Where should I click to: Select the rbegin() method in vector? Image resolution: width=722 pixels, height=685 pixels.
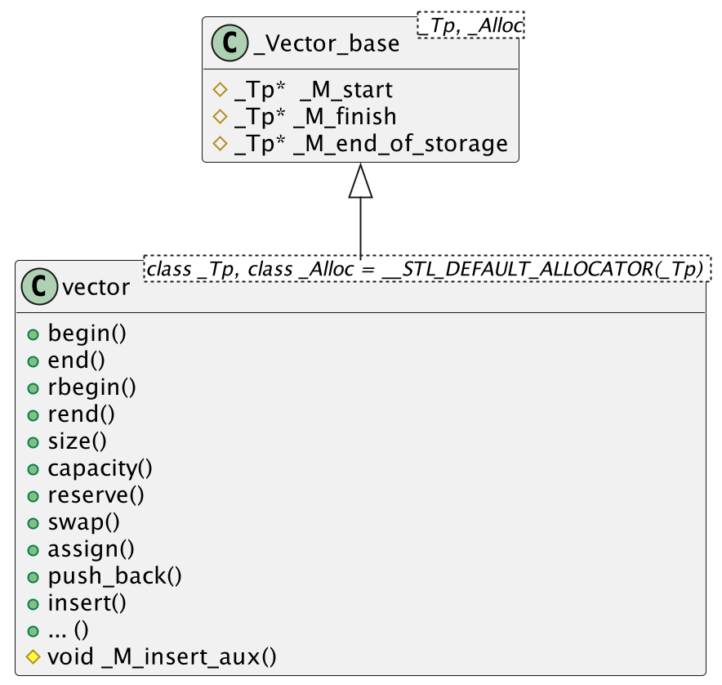coord(91,388)
